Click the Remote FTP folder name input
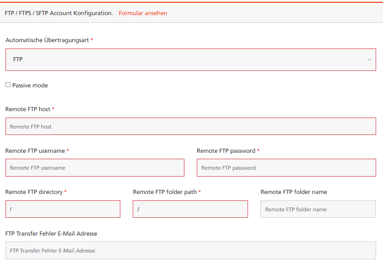The image size is (383, 269). click(318, 209)
